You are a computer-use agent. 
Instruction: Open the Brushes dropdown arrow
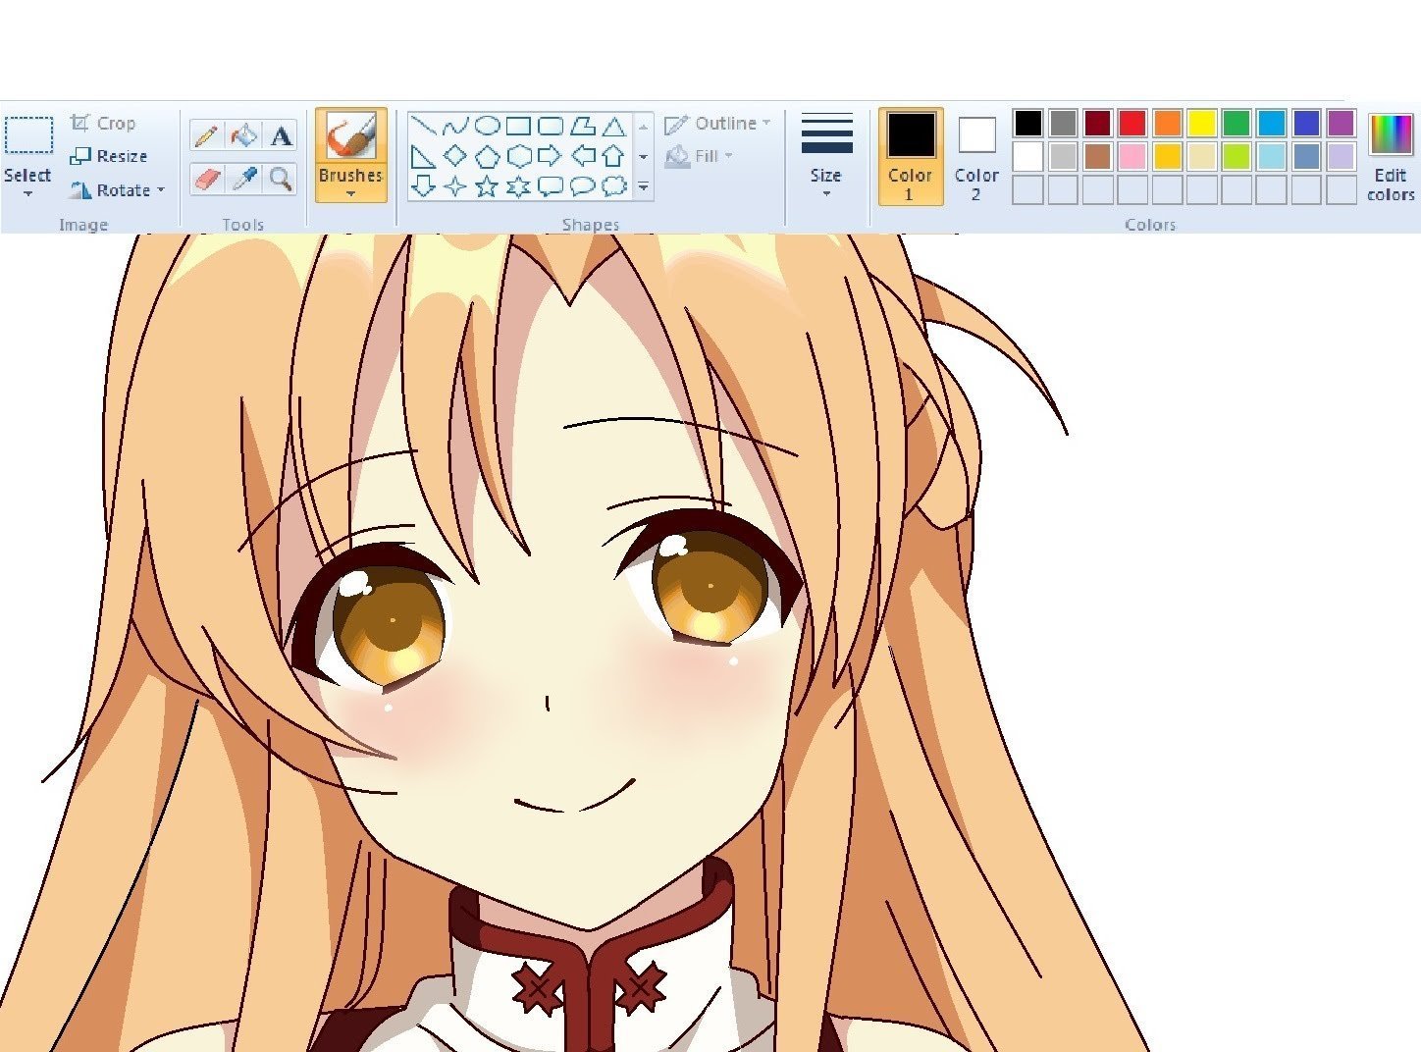[x=350, y=194]
